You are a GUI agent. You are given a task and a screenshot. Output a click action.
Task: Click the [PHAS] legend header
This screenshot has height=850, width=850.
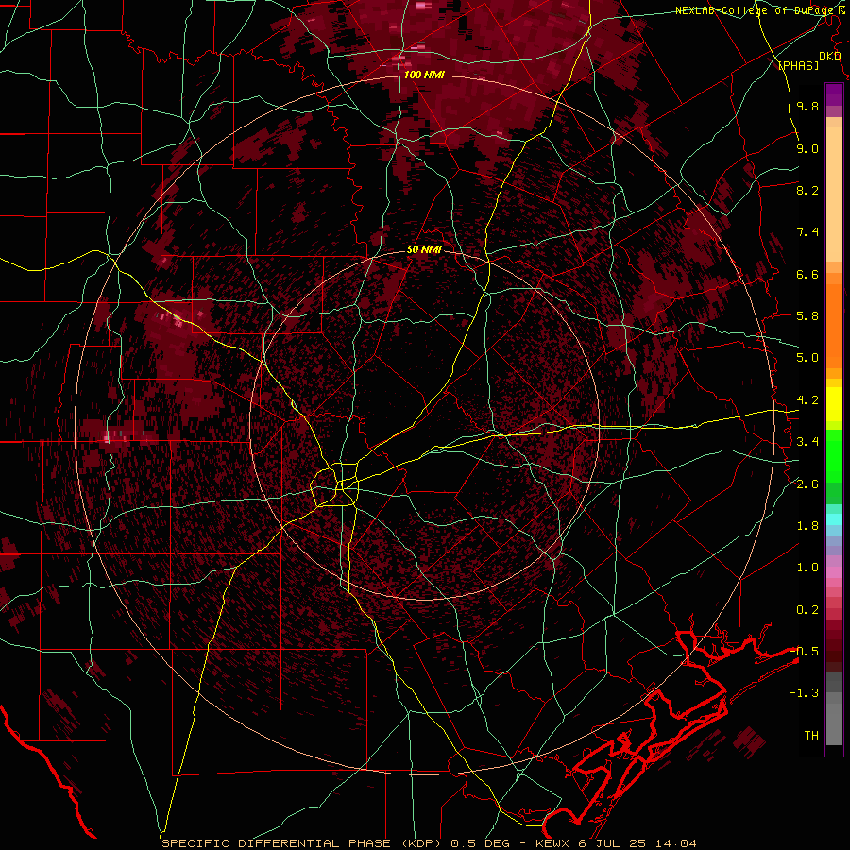click(x=798, y=65)
